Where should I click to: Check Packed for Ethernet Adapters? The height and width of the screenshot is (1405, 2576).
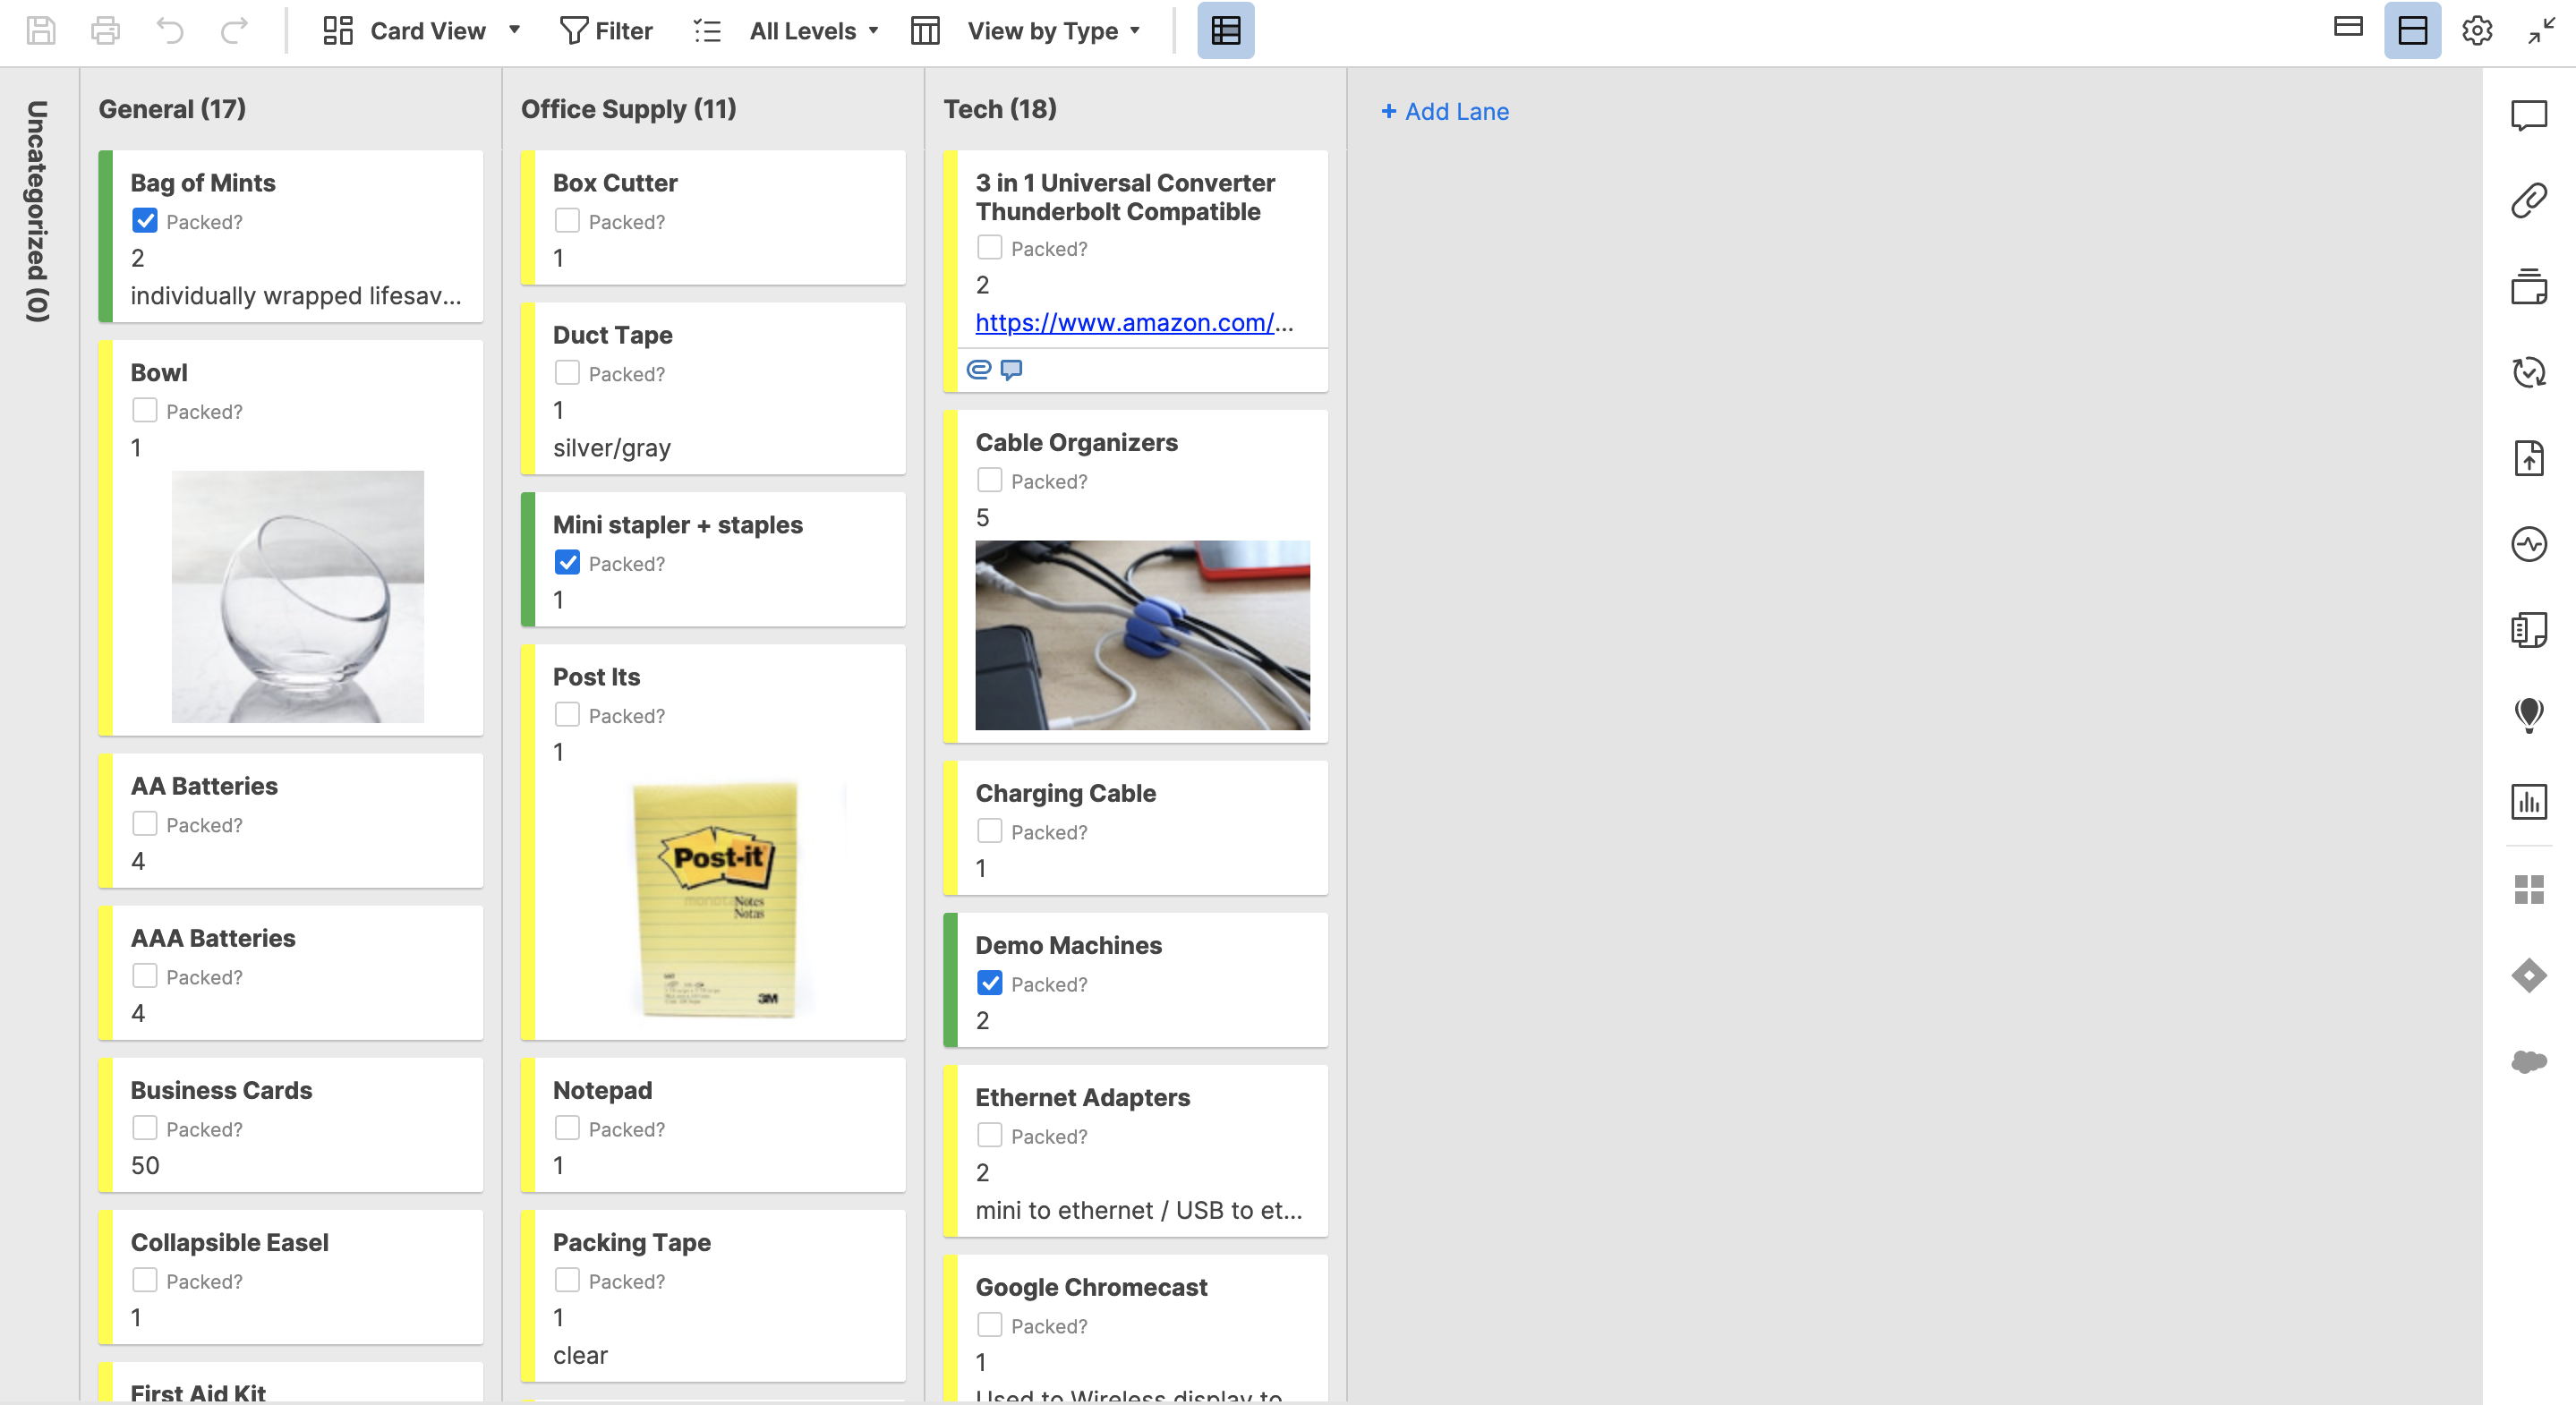click(x=989, y=1136)
